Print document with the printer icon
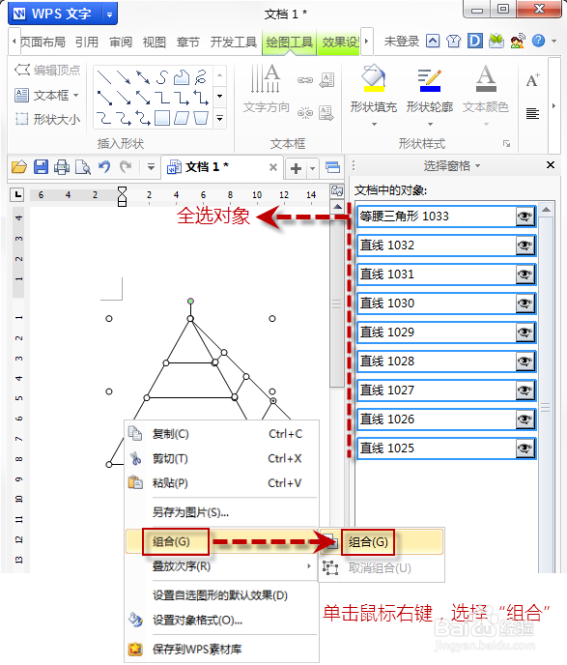 (x=62, y=167)
